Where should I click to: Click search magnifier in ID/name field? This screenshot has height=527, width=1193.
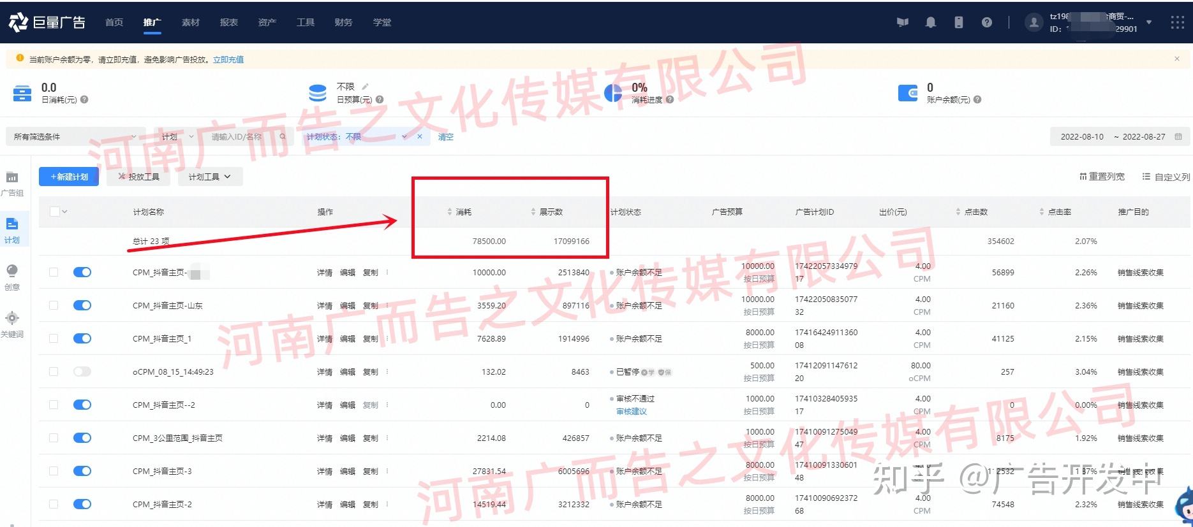coord(283,136)
